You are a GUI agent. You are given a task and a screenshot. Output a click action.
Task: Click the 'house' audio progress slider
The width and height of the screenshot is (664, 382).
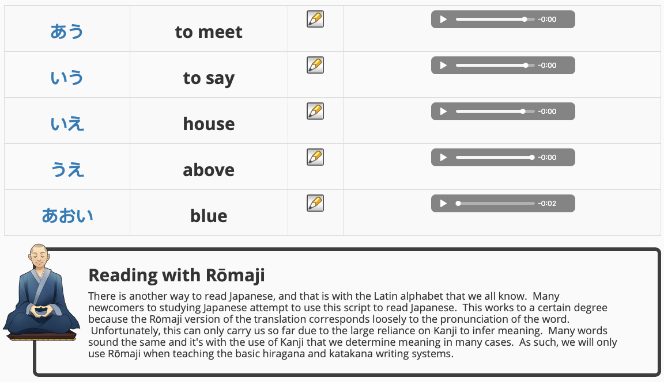pyautogui.click(x=495, y=112)
